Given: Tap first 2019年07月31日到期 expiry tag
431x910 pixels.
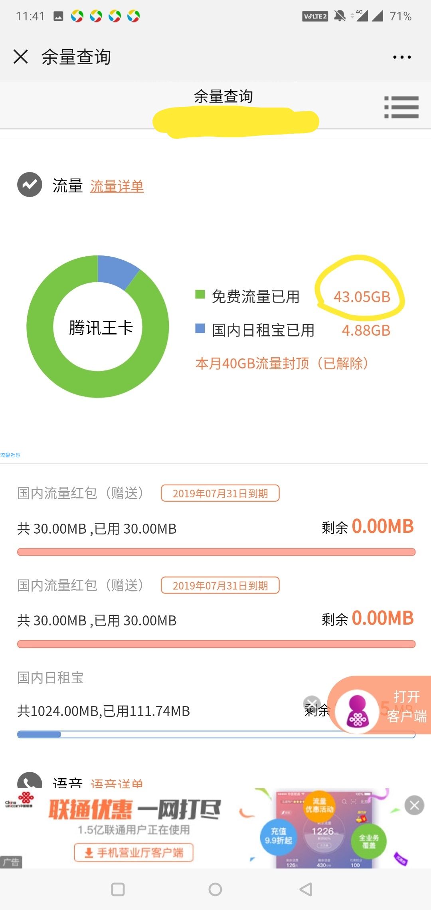Looking at the screenshot, I should [x=220, y=493].
